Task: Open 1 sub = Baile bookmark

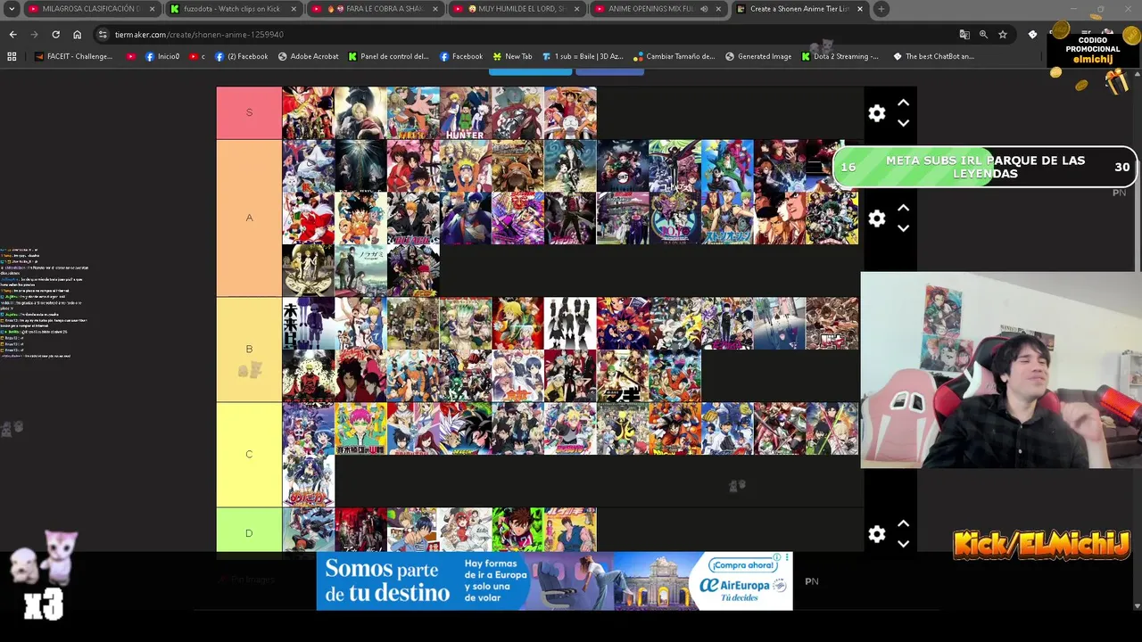Action: pyautogui.click(x=583, y=56)
